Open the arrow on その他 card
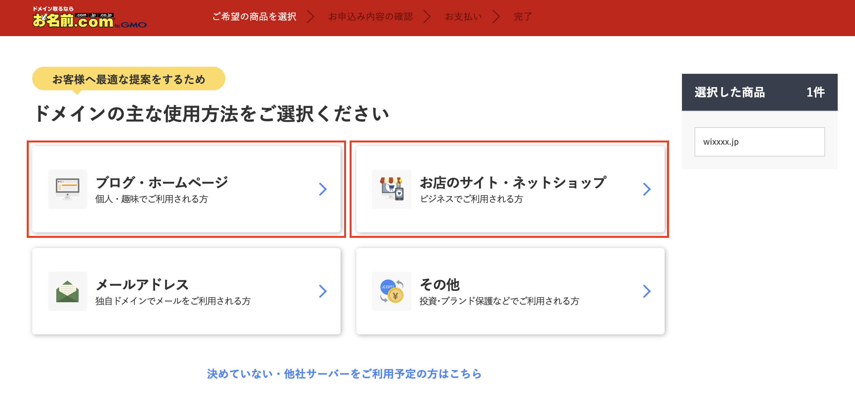The width and height of the screenshot is (855, 398). 647,291
